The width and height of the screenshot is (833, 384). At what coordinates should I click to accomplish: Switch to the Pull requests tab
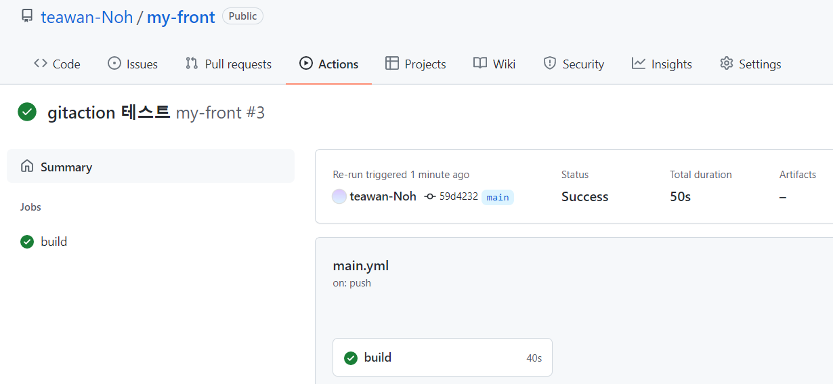228,64
